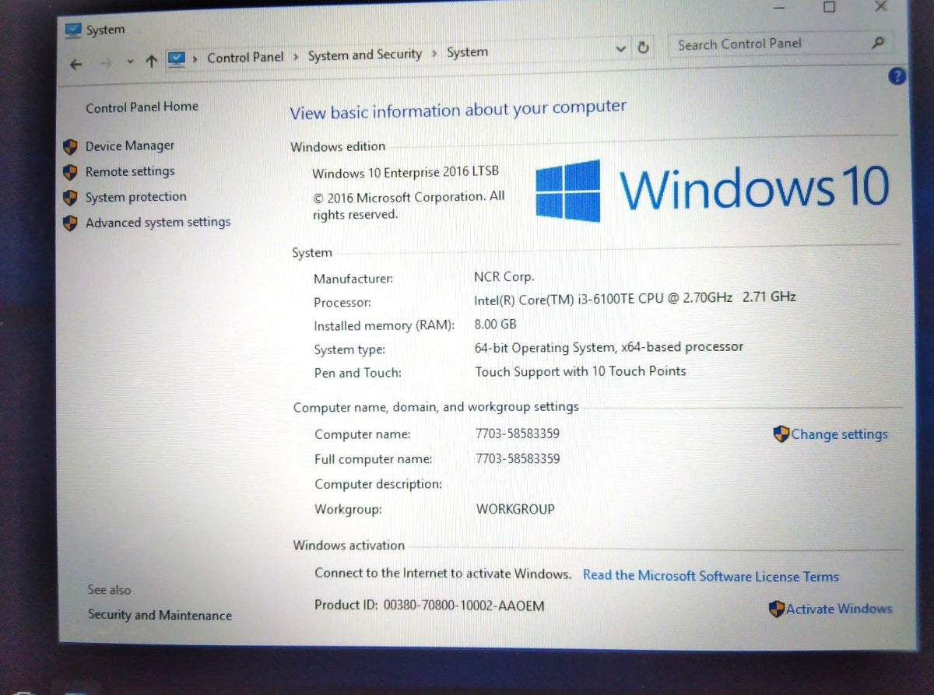934x695 pixels.
Task: Click the Refresh button in address bar
Action: [x=644, y=47]
